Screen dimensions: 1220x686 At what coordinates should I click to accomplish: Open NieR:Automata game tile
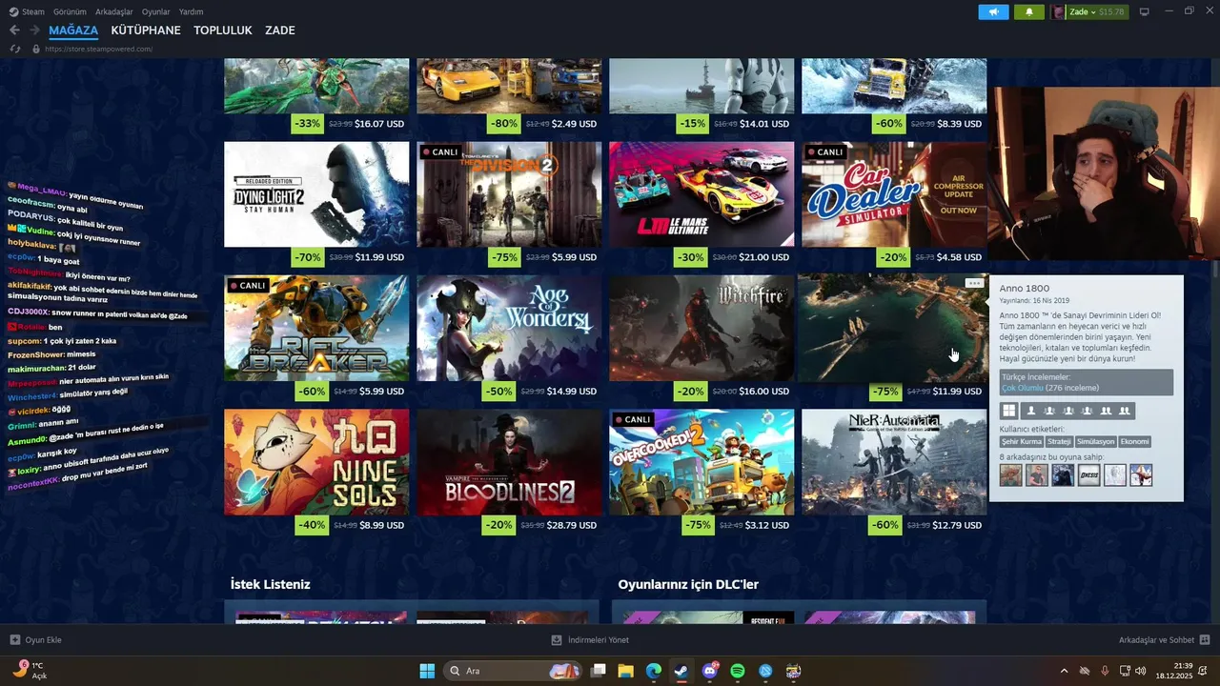pyautogui.click(x=894, y=462)
